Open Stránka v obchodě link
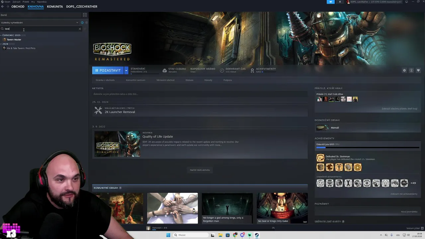425x239 pixels. pos(105,80)
